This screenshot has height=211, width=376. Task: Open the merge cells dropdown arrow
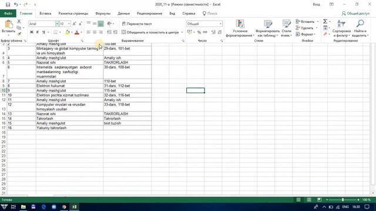point(182,32)
